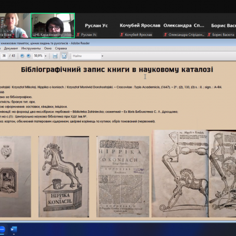The width and height of the screenshot is (236, 236).
Task: Click the 50,9% zoom value field
Action: coord(38,56)
